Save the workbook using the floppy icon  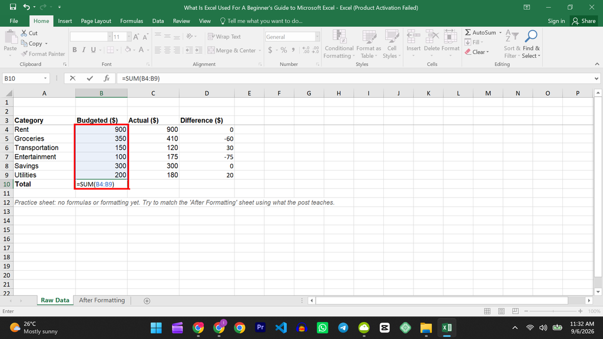click(13, 7)
